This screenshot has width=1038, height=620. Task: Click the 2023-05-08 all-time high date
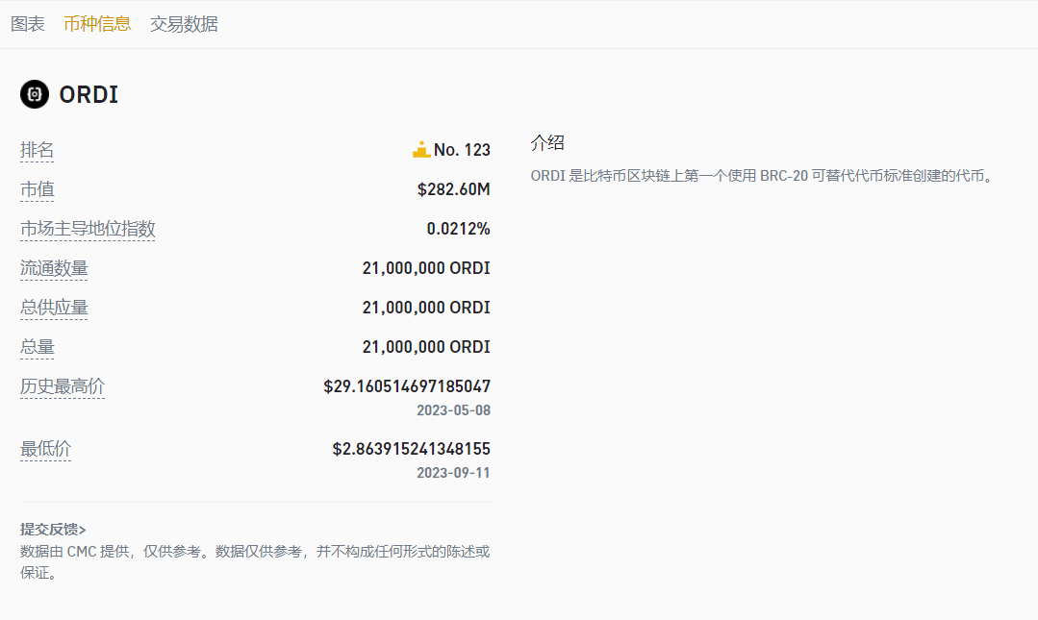coord(453,410)
